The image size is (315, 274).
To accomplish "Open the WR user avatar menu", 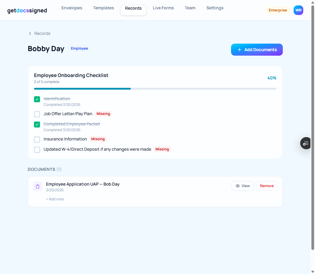I will click(298, 10).
